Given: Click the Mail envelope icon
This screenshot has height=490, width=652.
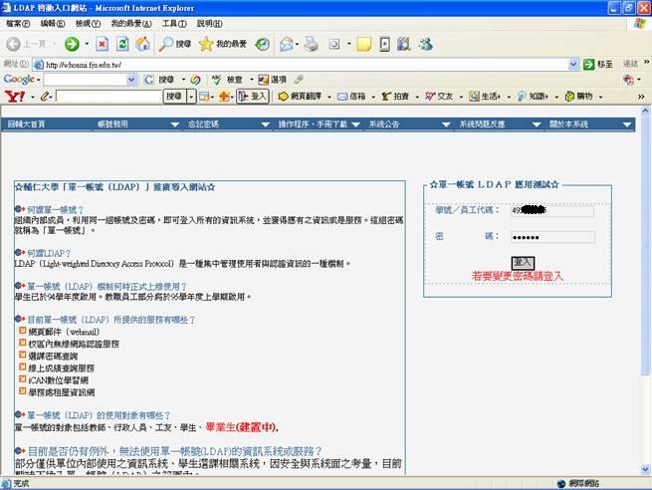Looking at the screenshot, I should [287, 44].
